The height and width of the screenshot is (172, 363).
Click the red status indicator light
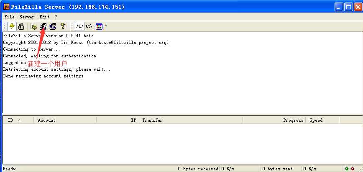353,169
